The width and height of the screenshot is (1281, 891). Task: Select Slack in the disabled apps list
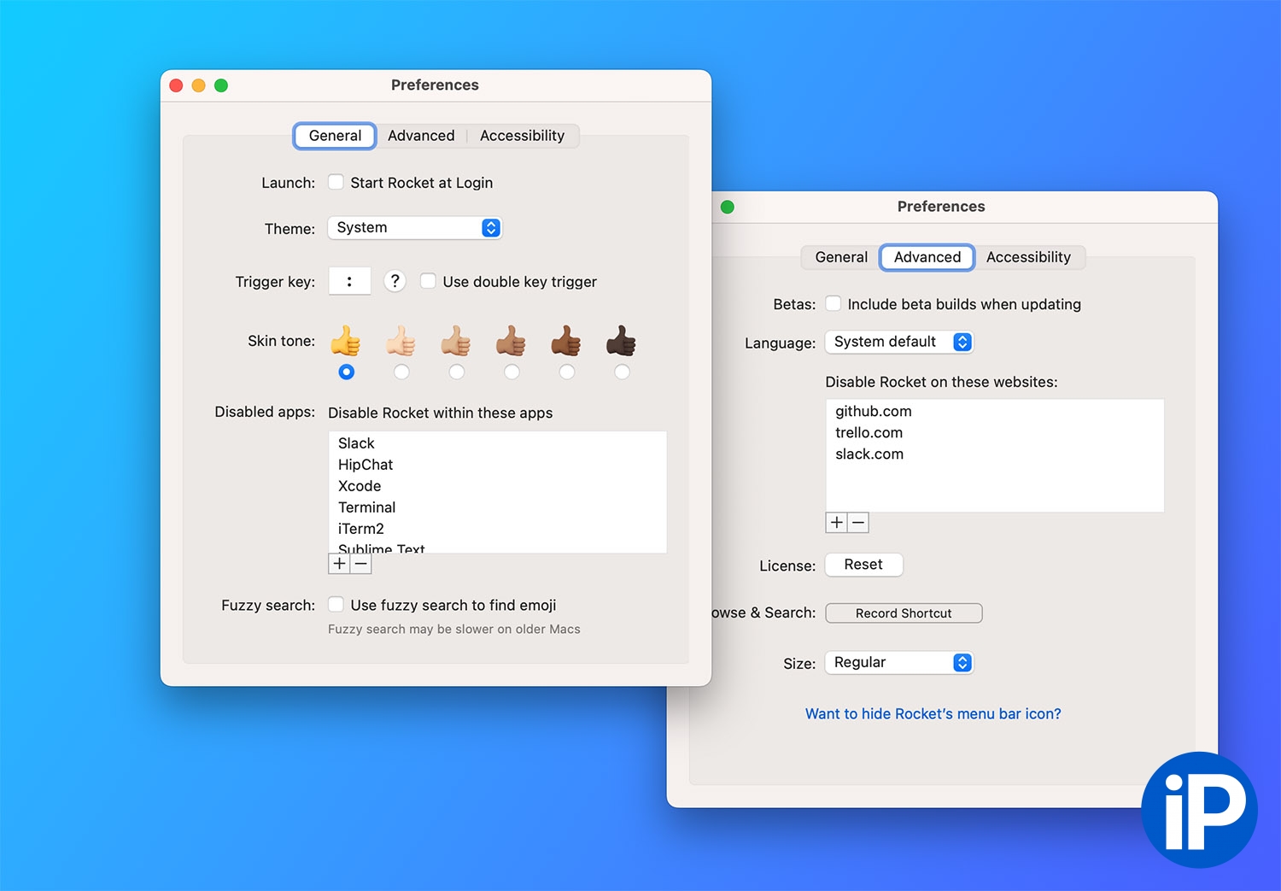pos(497,443)
